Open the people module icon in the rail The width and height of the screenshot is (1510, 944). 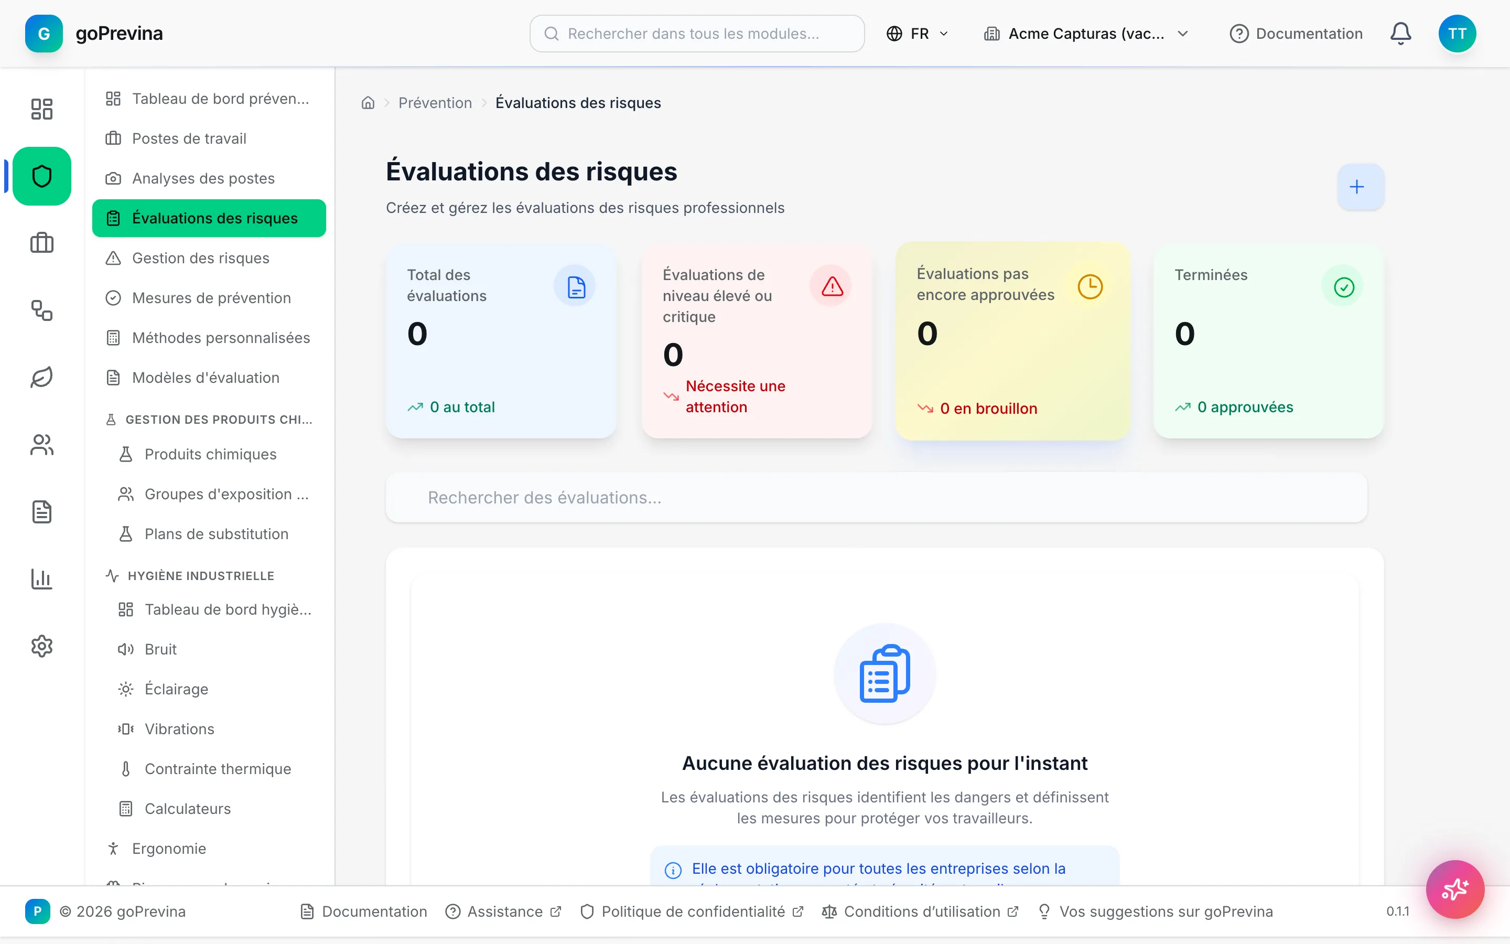pyautogui.click(x=42, y=445)
